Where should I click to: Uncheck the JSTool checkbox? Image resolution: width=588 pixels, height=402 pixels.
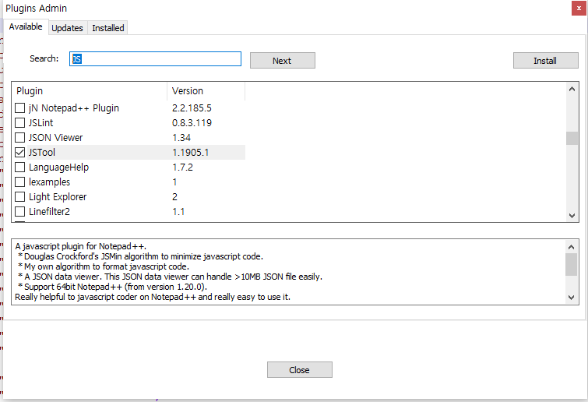(x=20, y=152)
